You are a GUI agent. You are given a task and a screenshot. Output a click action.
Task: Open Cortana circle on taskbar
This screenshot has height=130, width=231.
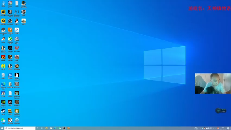pos(38,128)
